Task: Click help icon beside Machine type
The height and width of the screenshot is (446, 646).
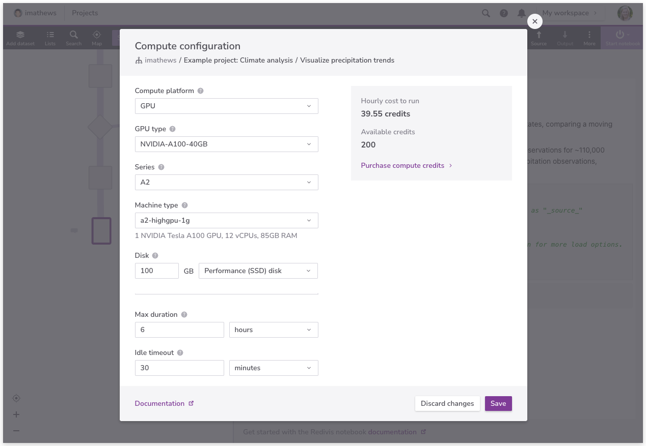Action: [x=184, y=205]
